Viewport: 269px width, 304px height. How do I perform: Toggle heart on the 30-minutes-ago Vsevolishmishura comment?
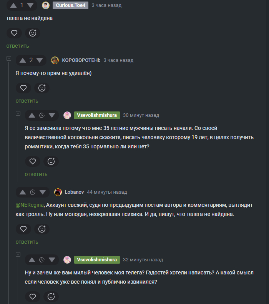tap(33, 161)
